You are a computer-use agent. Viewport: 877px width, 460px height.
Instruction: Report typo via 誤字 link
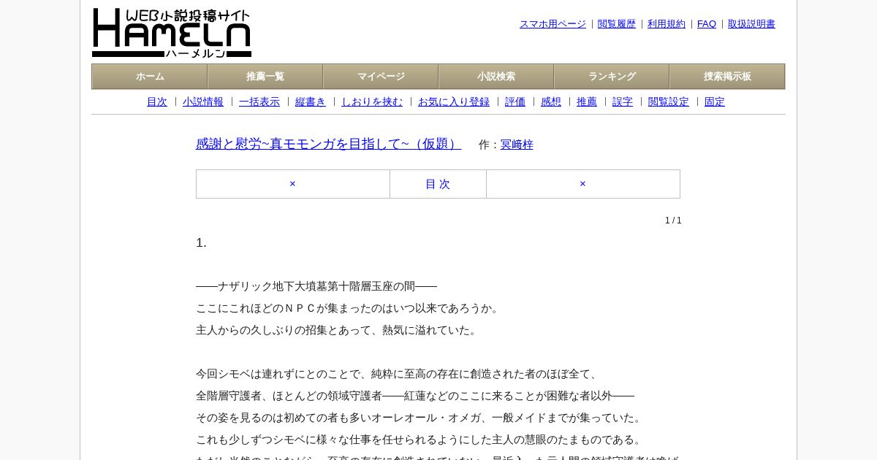pos(623,102)
